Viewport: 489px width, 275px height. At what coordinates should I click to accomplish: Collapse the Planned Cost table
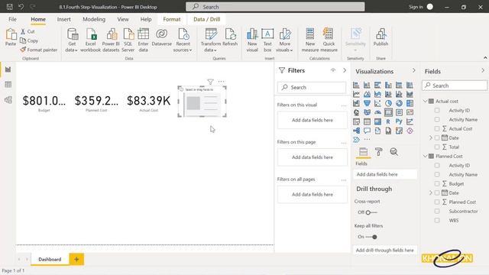426,156
